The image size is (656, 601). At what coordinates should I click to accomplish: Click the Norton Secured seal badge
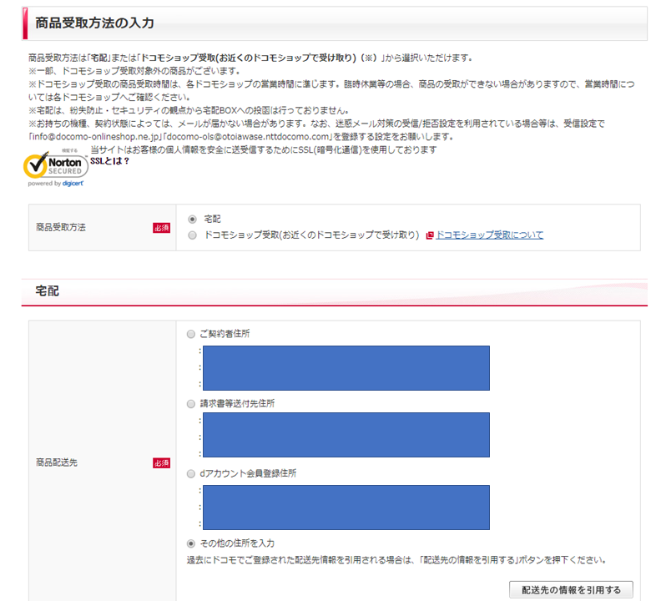pos(56,166)
